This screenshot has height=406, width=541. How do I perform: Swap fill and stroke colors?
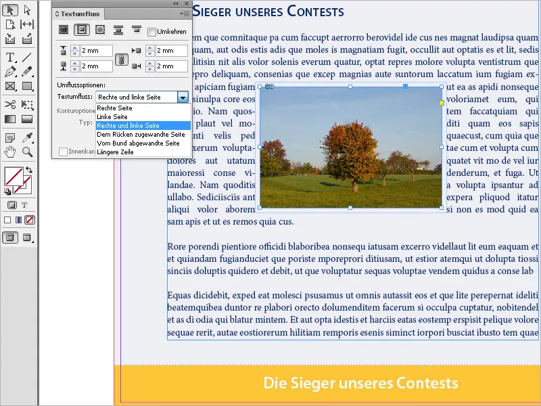(29, 170)
